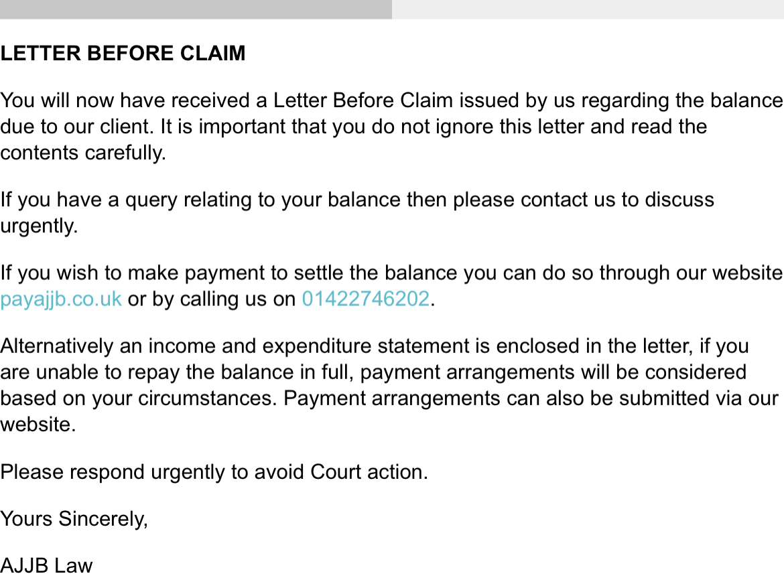Image resolution: width=784 pixels, height=586 pixels.
Task: Click the single word 'website.' line
Action: coord(38,425)
